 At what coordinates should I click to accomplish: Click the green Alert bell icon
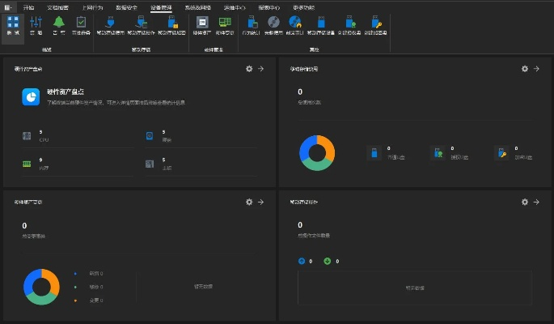point(59,23)
